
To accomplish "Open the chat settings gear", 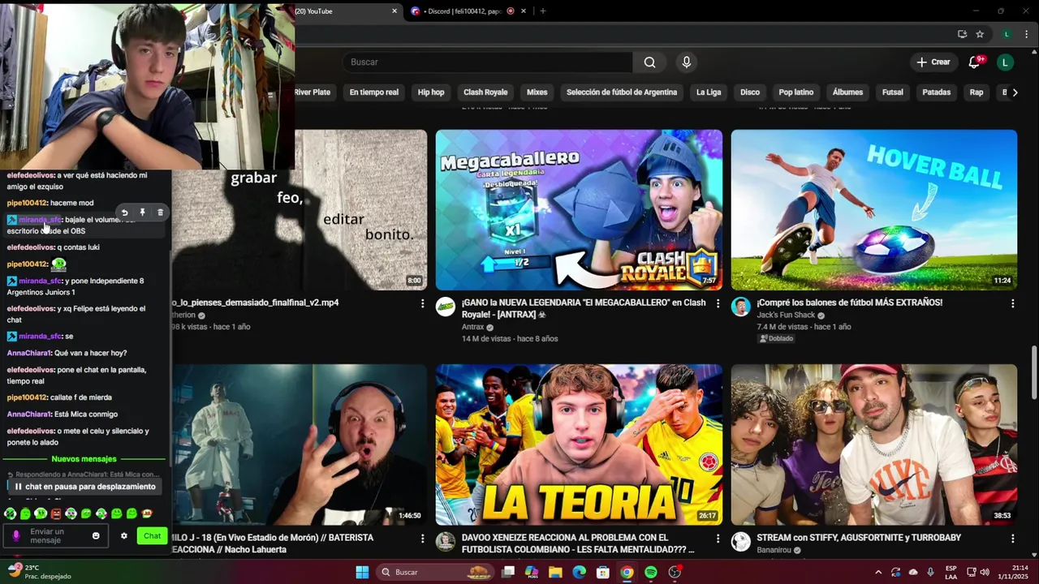I will tap(124, 536).
